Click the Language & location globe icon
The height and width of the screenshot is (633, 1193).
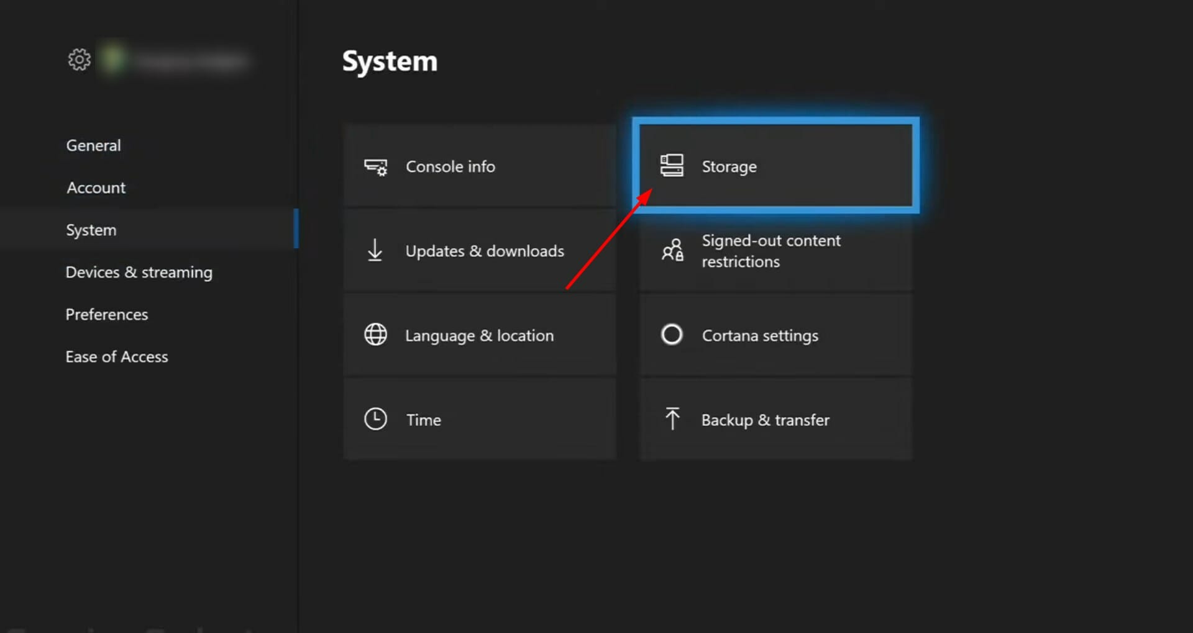(375, 334)
